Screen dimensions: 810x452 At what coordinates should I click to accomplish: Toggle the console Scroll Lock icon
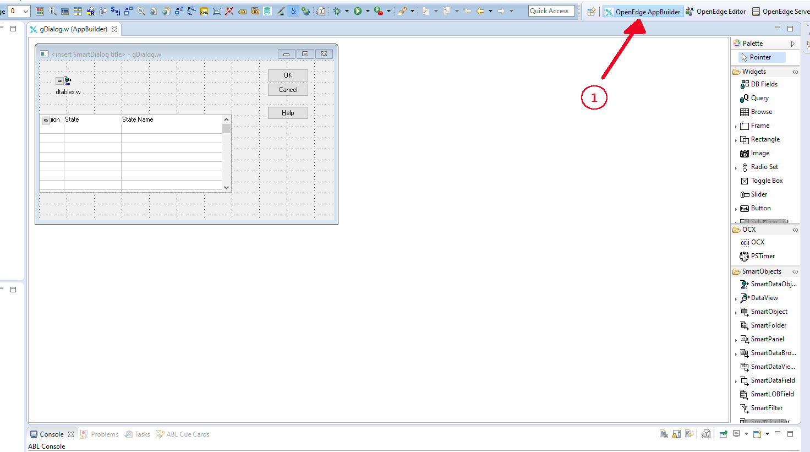(x=676, y=434)
